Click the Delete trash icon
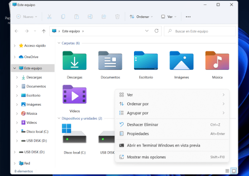Viewport: 249px width, 176px height. [117, 17]
